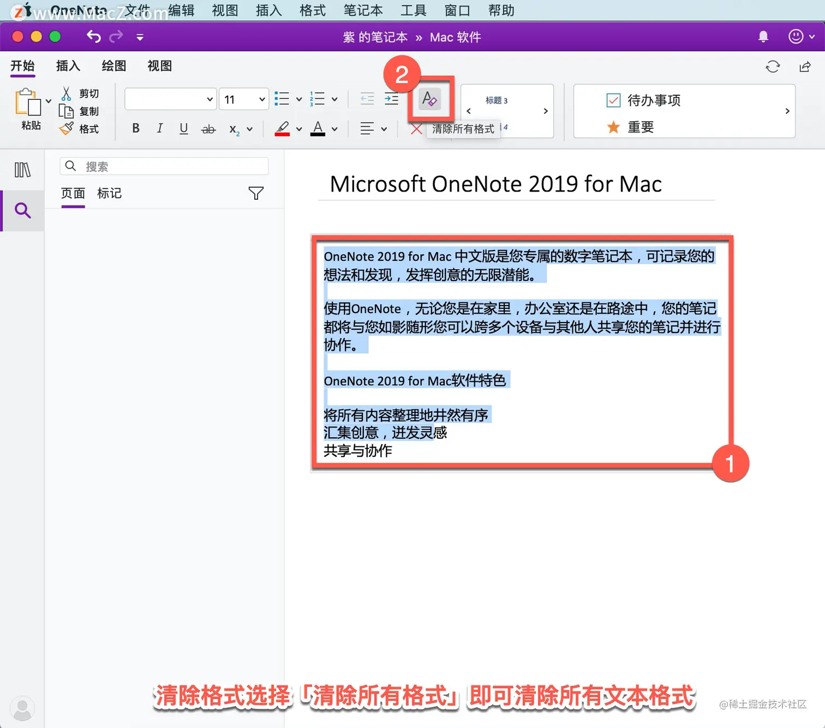Screen dimensions: 825x728
Task: Click the Paste clipboard icon
Action: point(28,102)
